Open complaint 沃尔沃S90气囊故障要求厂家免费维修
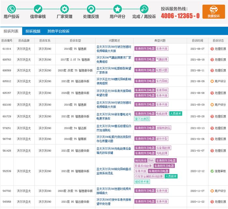 coord(114,59)
